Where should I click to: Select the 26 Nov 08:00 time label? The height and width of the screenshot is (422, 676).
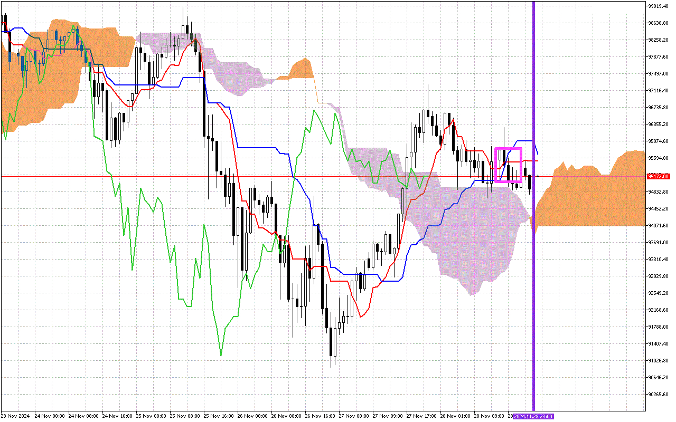pyautogui.click(x=286, y=416)
